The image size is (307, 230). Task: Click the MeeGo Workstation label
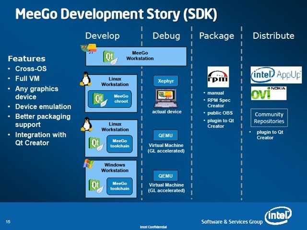pyautogui.click(x=140, y=56)
